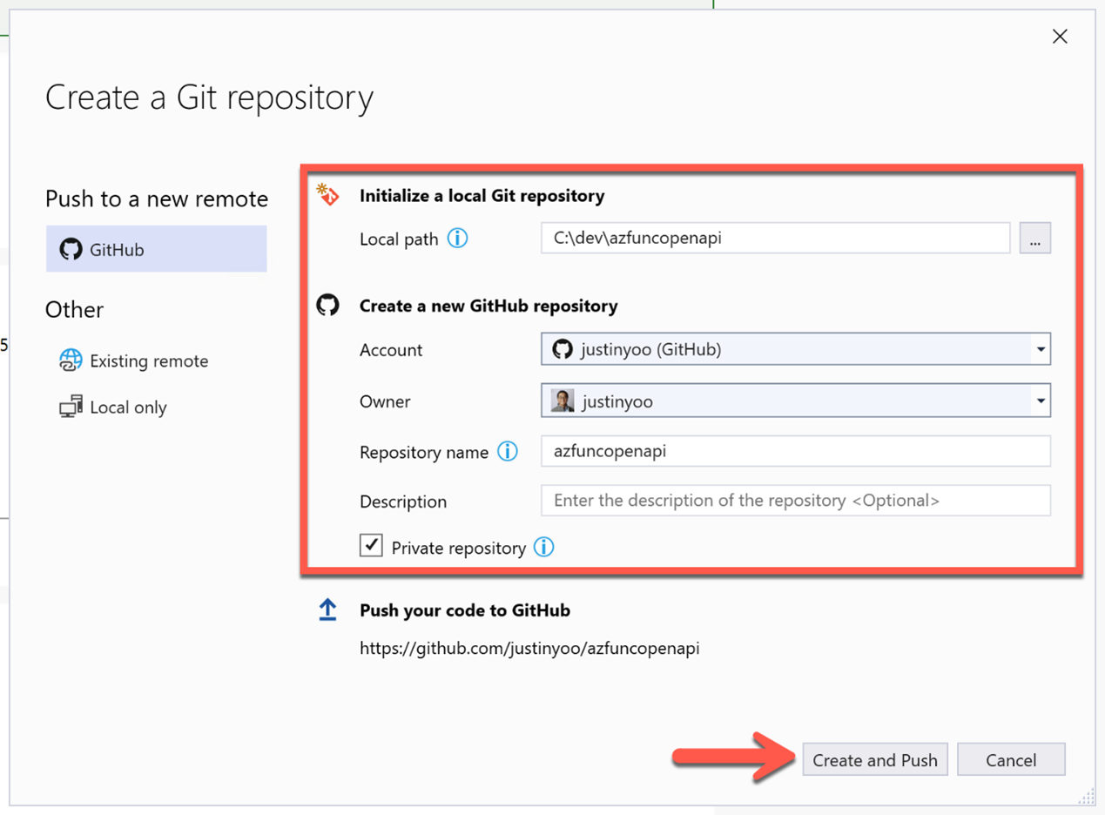
Task: Click the GitHub logo inside Account field
Action: (563, 349)
